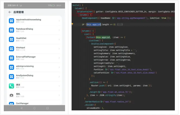Click the highlighted this.appList in if statement
Screen dimensions: 180x115
pyautogui.click(x=94, y=25)
